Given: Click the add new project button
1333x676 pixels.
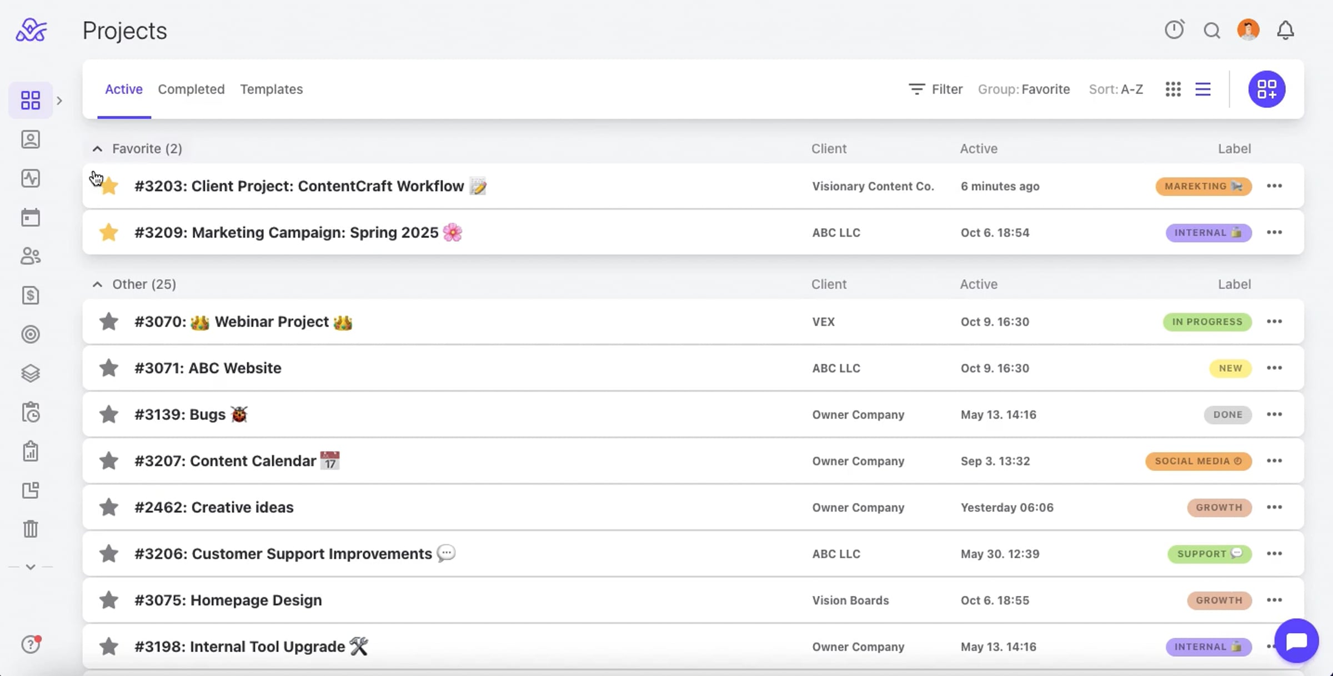Looking at the screenshot, I should coord(1266,89).
